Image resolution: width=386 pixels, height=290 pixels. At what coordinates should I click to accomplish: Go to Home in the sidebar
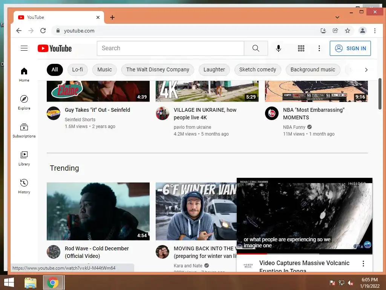pyautogui.click(x=24, y=75)
